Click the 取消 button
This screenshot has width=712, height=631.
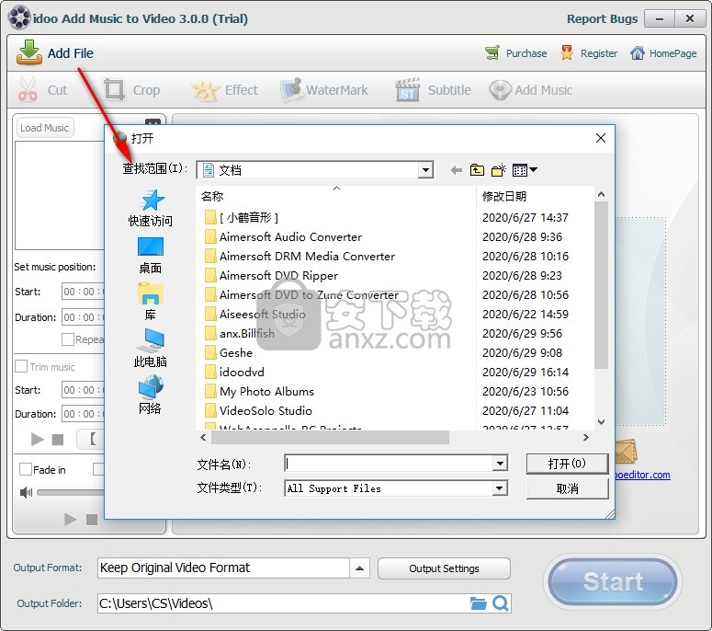pos(567,488)
